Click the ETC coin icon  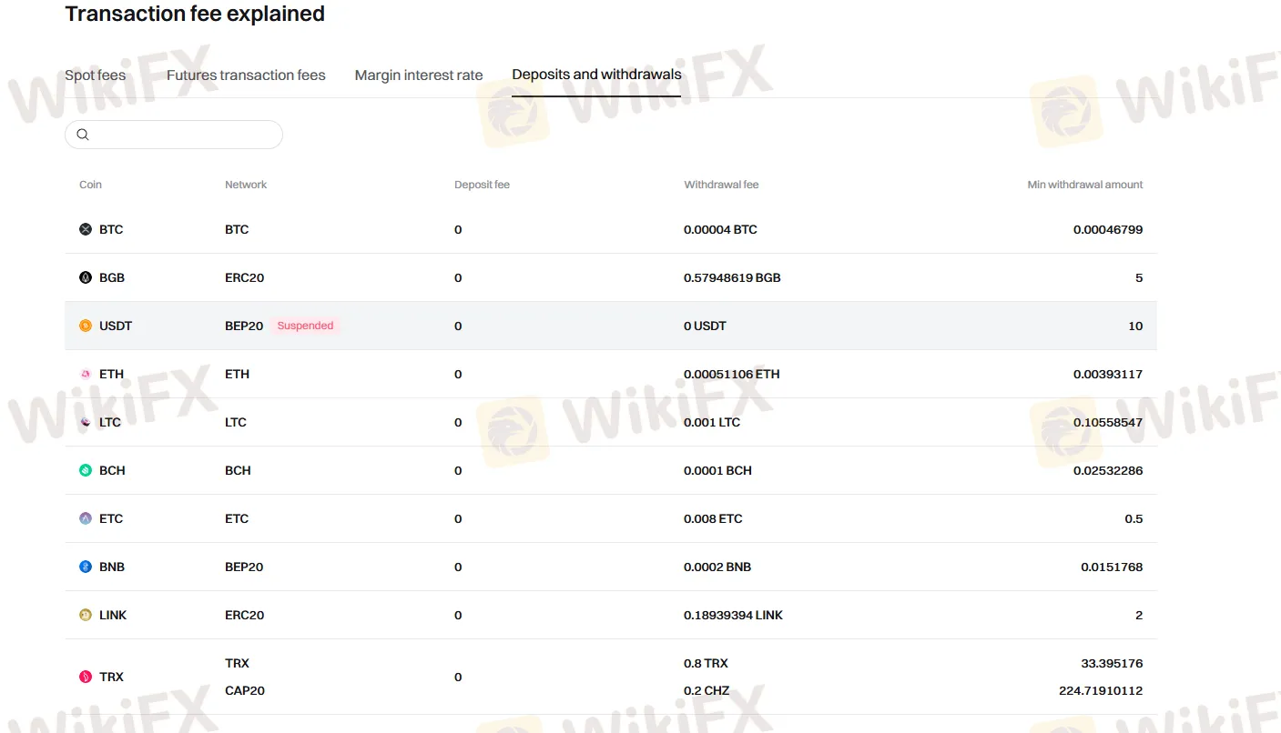pos(86,519)
